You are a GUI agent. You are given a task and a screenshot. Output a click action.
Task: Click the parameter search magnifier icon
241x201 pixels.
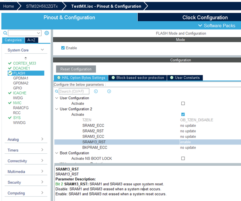pyautogui.click(x=56, y=91)
